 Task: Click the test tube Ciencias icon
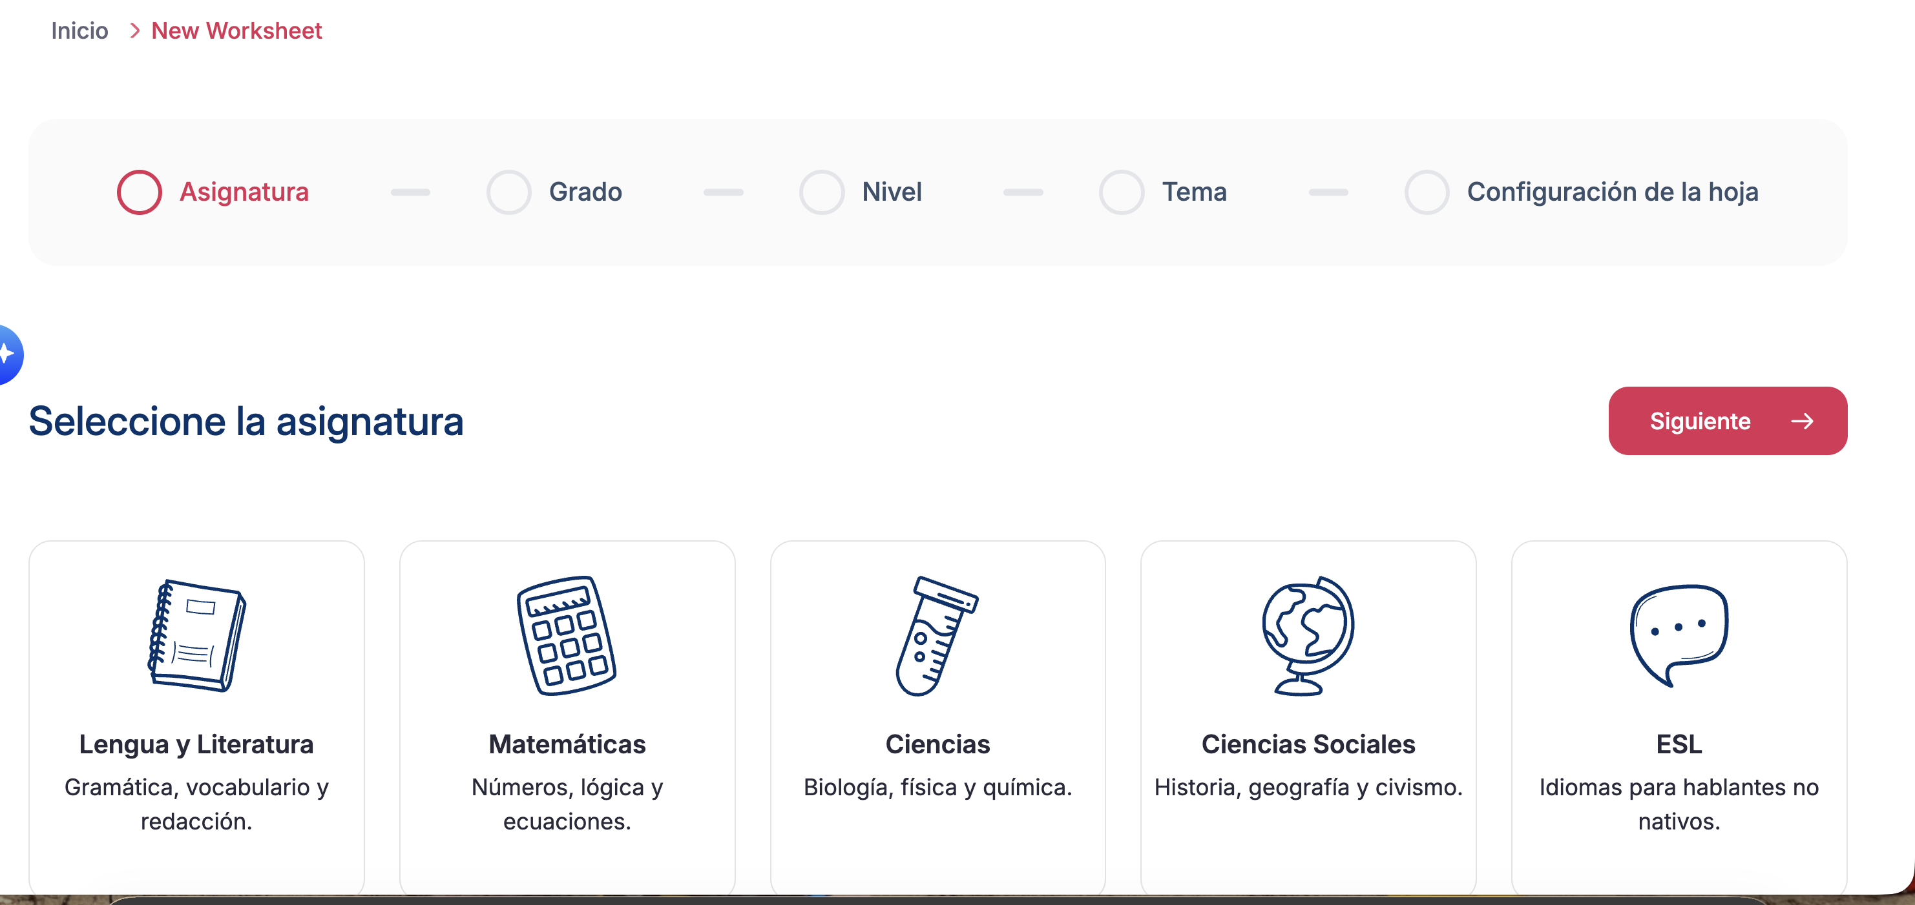click(936, 635)
